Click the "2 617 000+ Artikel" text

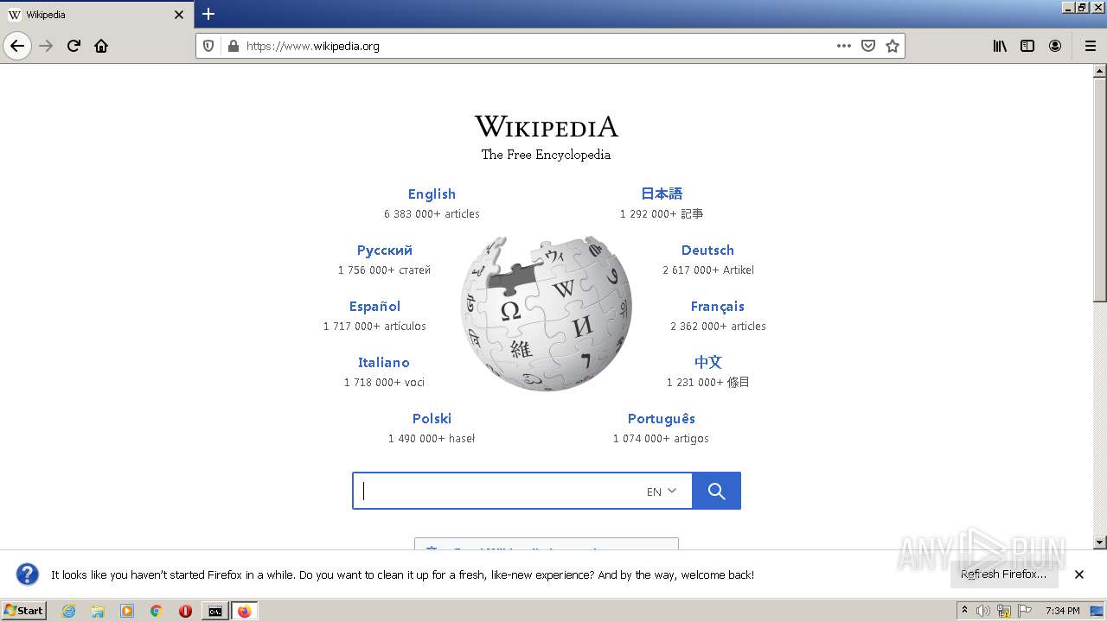point(708,270)
